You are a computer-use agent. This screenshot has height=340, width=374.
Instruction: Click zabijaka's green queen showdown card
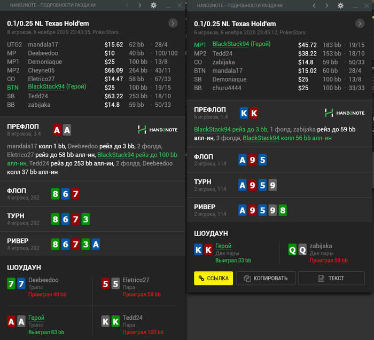click(x=292, y=250)
